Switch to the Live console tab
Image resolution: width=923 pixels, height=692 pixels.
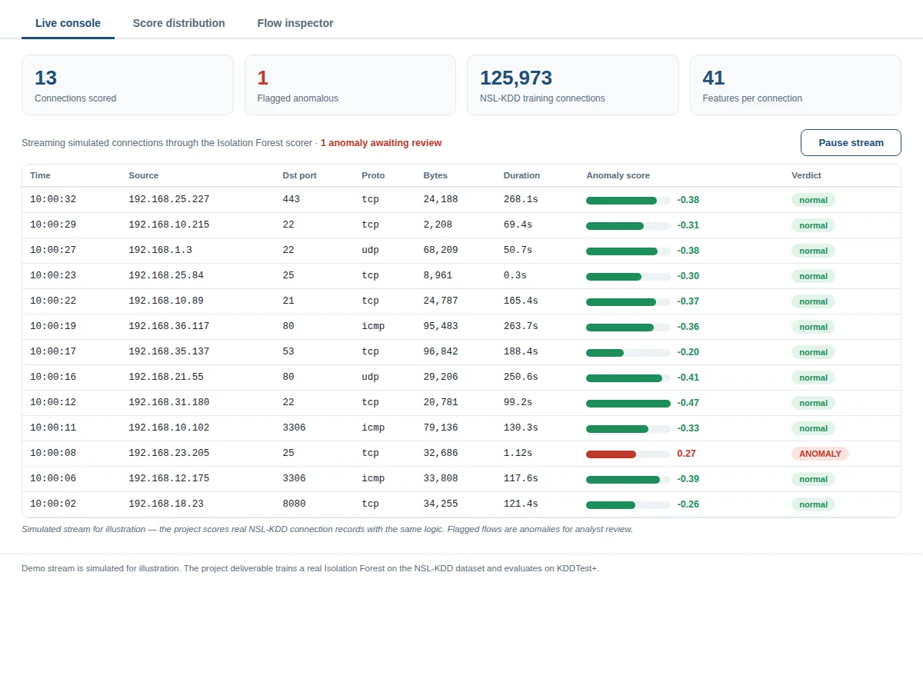point(68,23)
